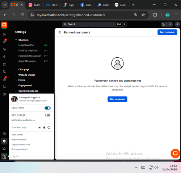The height and width of the screenshot is (173, 181).
Task: Expand the Forms section
Action: point(16,80)
